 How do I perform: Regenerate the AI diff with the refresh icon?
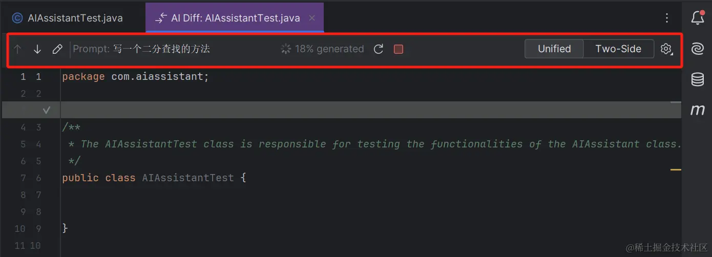tap(379, 49)
